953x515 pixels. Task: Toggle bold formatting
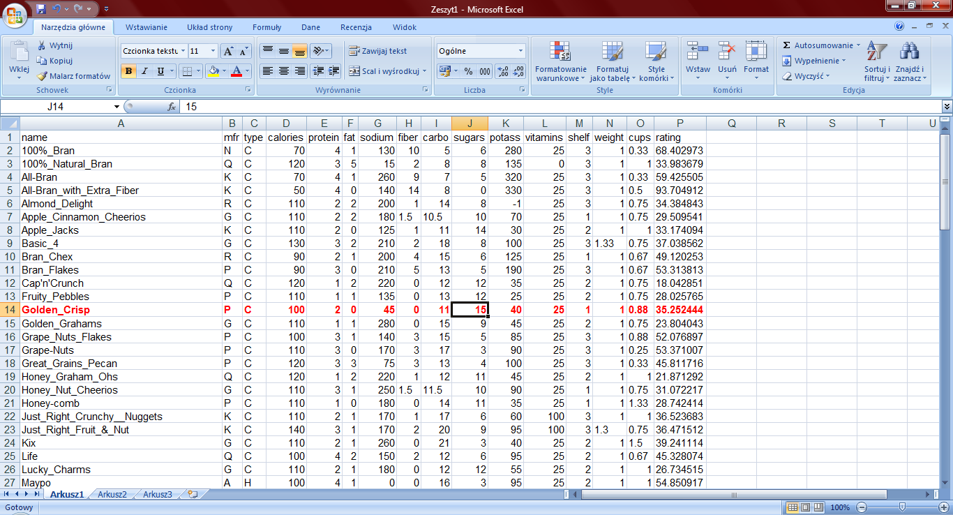coord(128,71)
